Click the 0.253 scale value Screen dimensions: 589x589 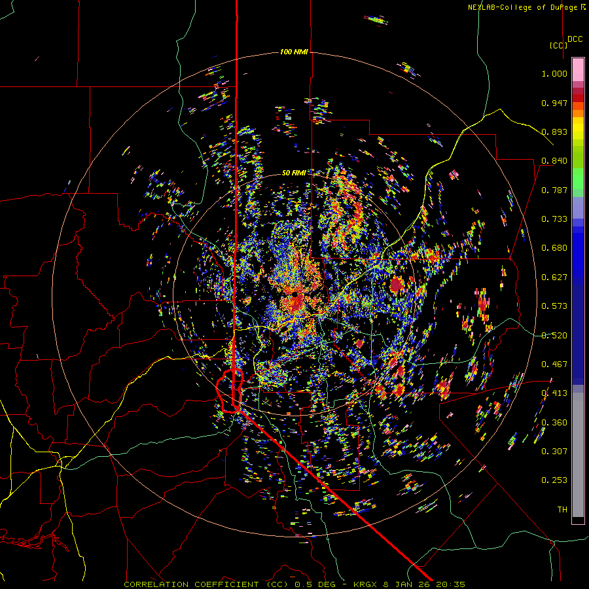point(554,480)
